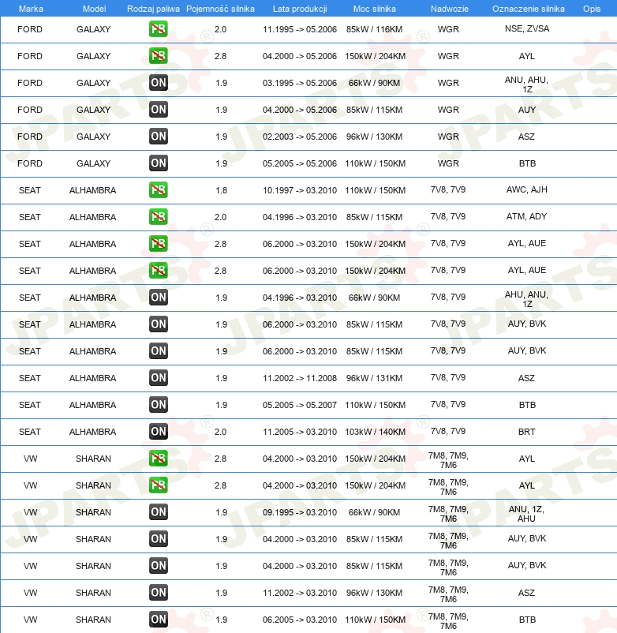Select the engine codes ANU, AHU, 1Z in the Galaxy row
This screenshot has height=633, width=617.
point(526,84)
